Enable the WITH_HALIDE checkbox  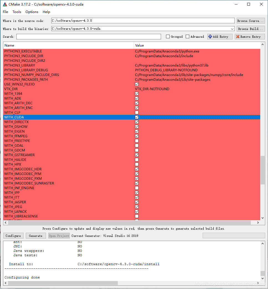coord(137,159)
